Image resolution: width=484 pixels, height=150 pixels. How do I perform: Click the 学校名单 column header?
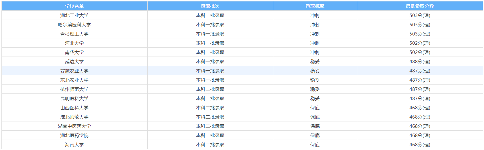point(74,6)
